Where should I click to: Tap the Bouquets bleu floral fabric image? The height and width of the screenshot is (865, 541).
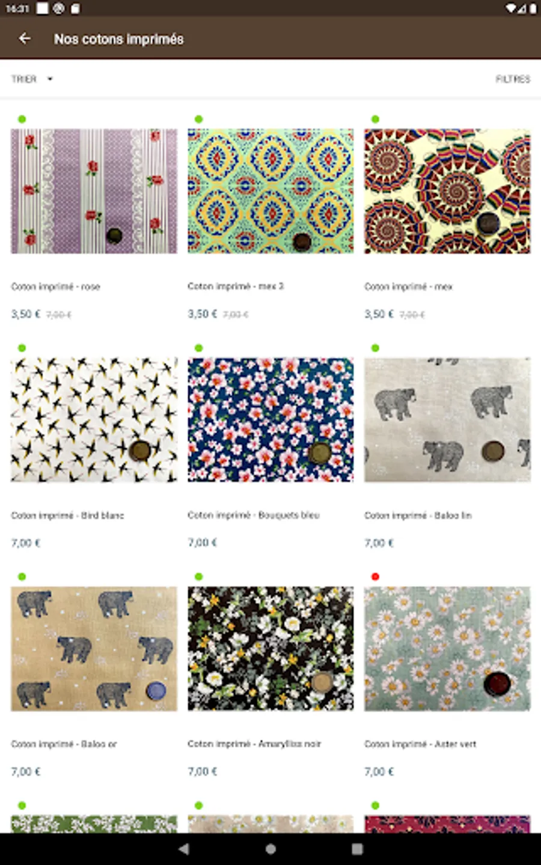pyautogui.click(x=270, y=420)
